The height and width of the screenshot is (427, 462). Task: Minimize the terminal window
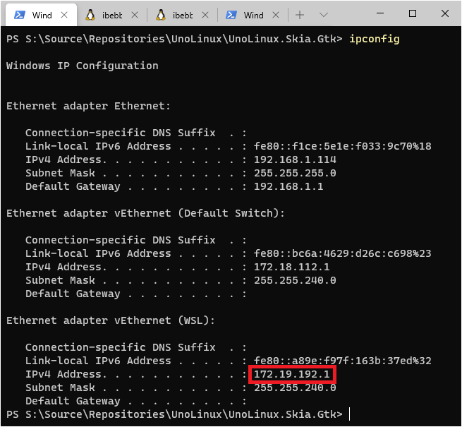pyautogui.click(x=380, y=13)
